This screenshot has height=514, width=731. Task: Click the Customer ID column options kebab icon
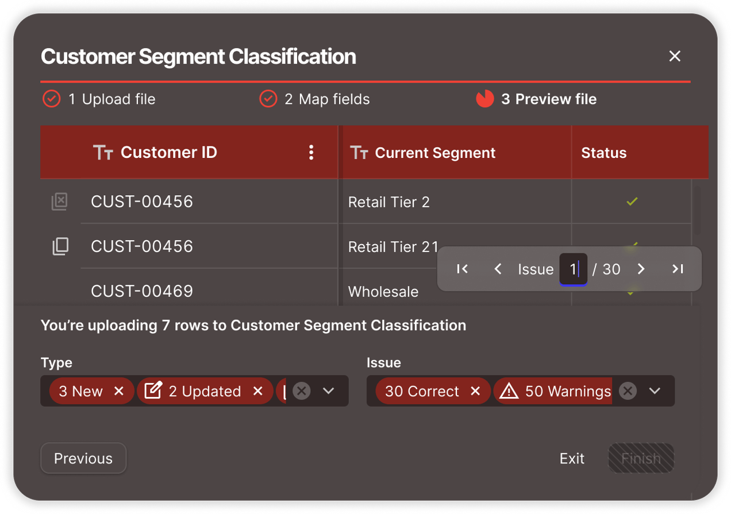coord(311,152)
